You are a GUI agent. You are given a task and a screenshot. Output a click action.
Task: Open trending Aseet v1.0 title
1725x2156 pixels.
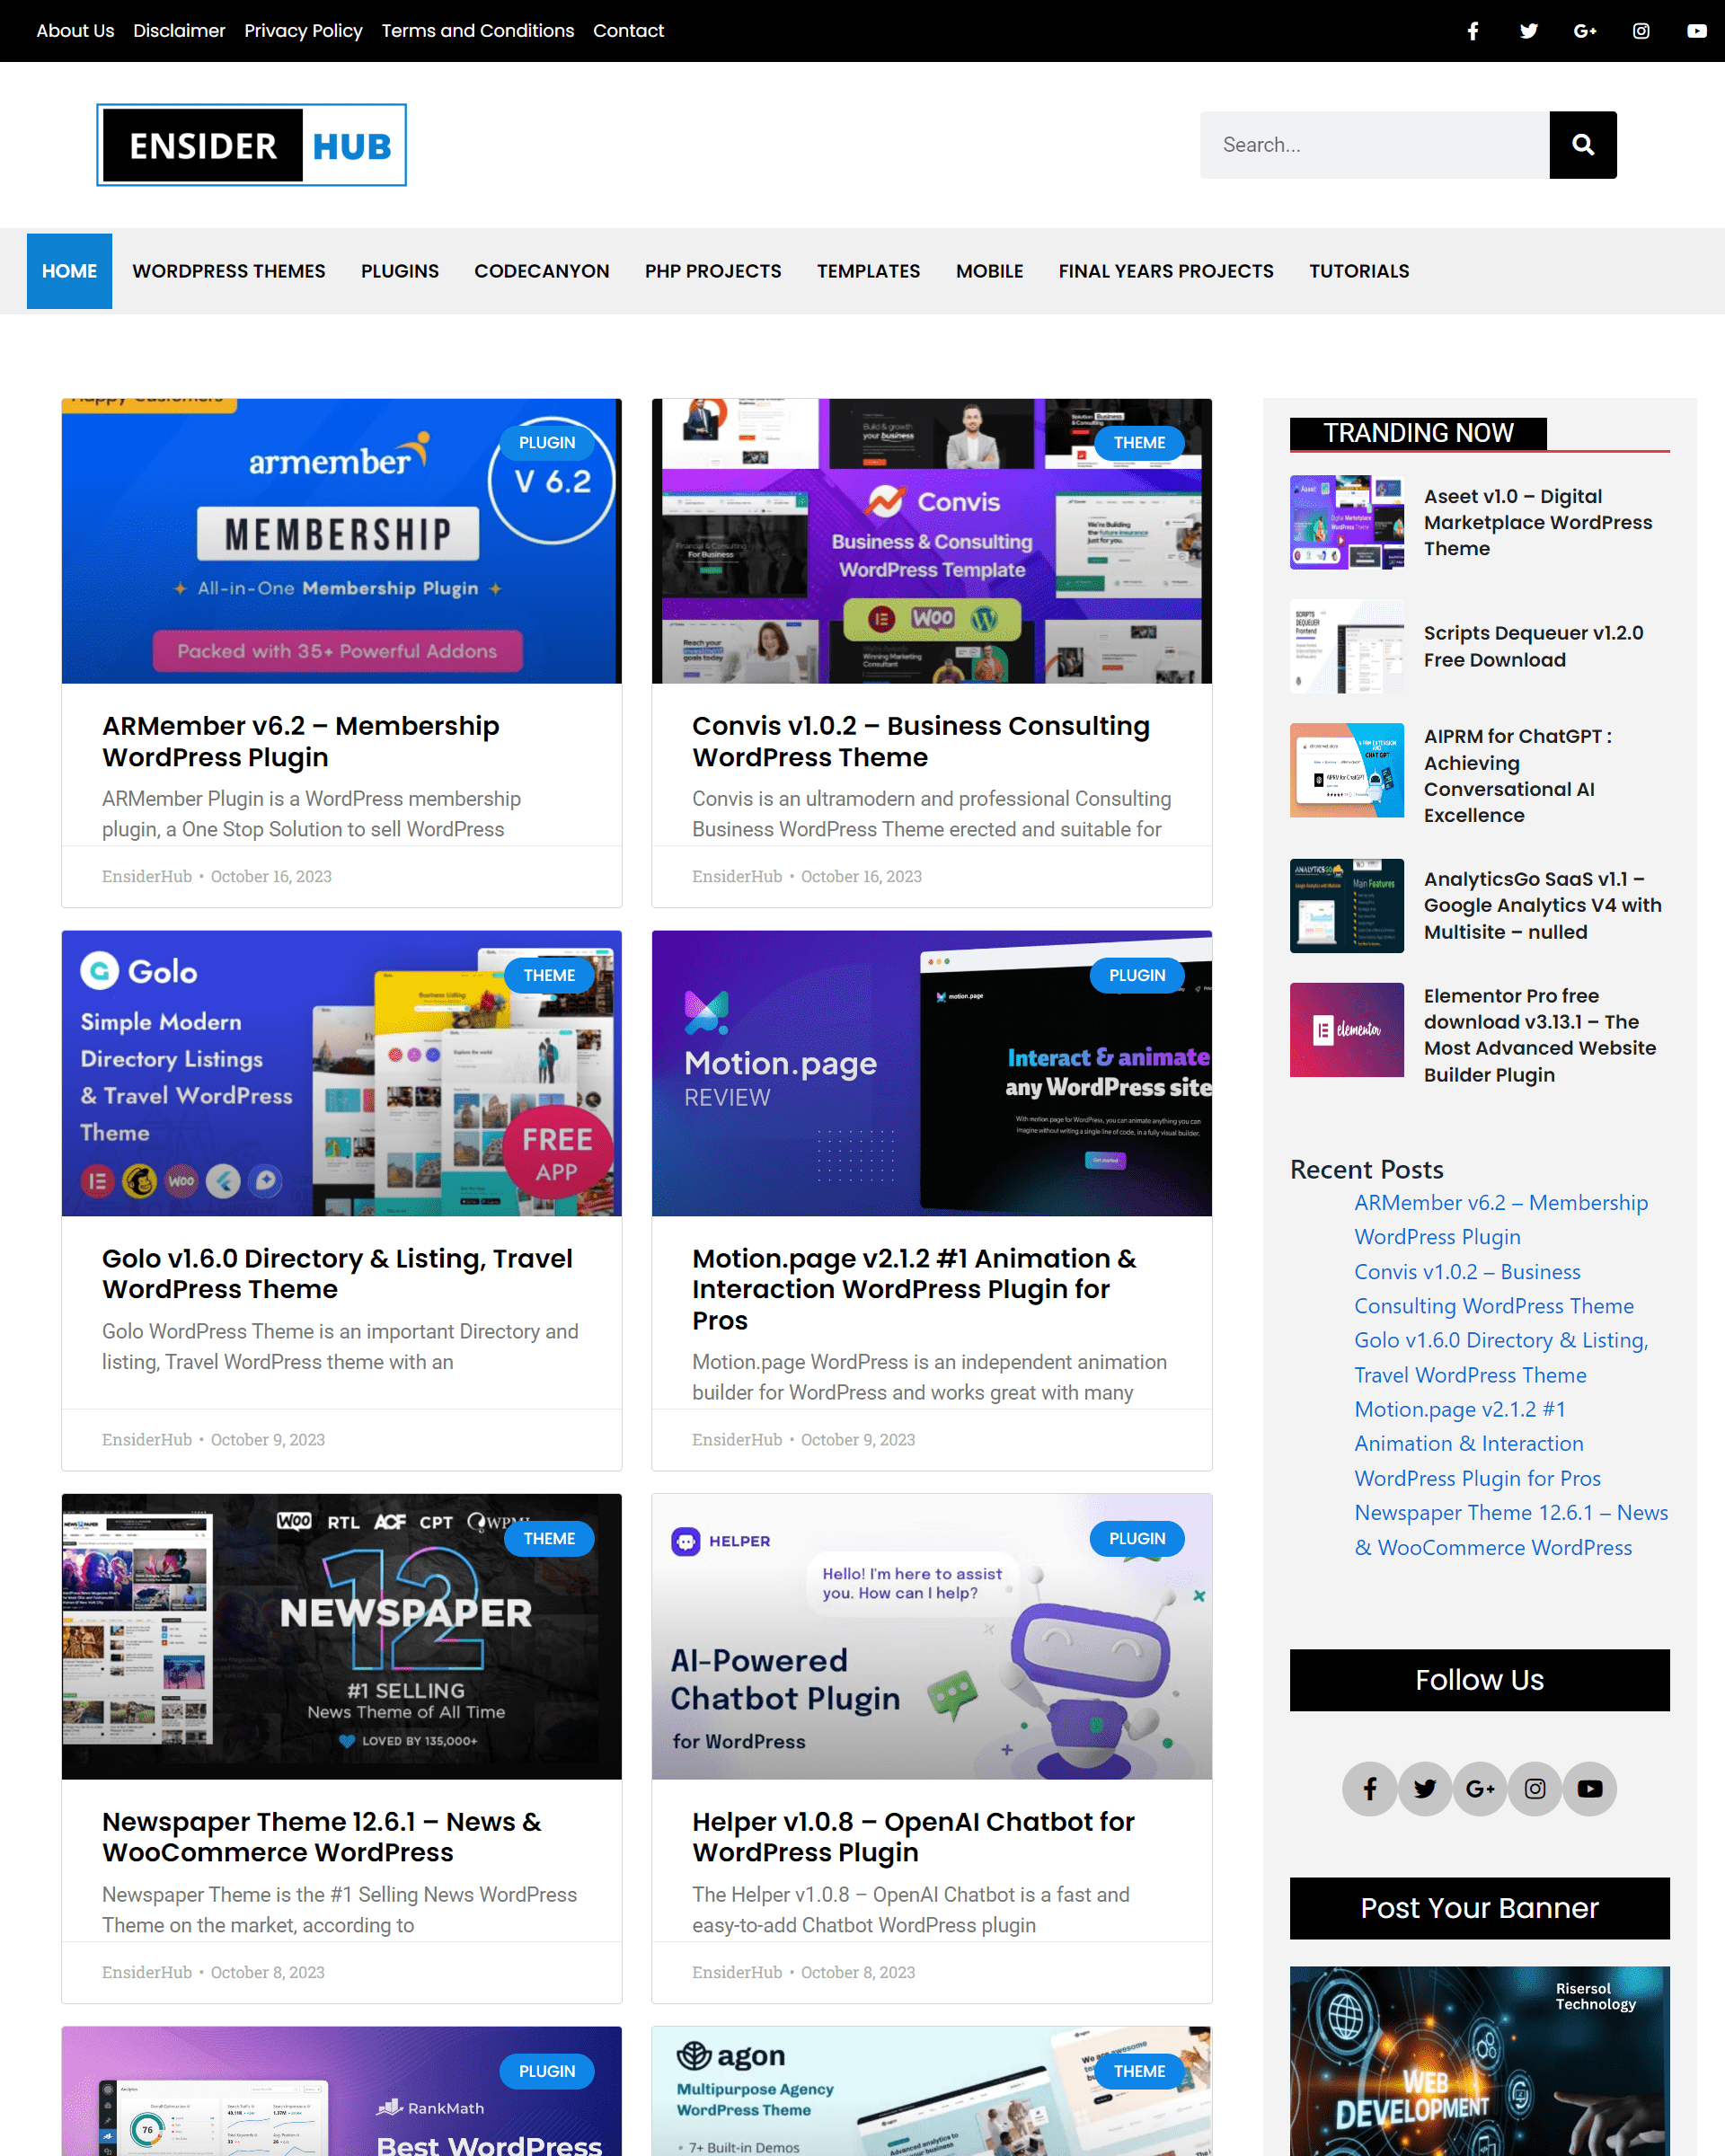click(1538, 522)
